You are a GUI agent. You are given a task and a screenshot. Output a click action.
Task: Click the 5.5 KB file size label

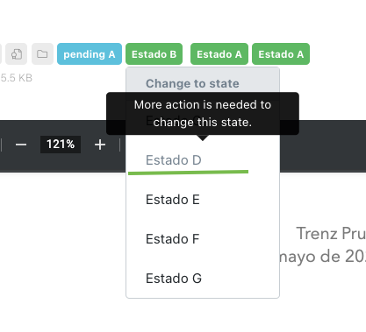[17, 78]
